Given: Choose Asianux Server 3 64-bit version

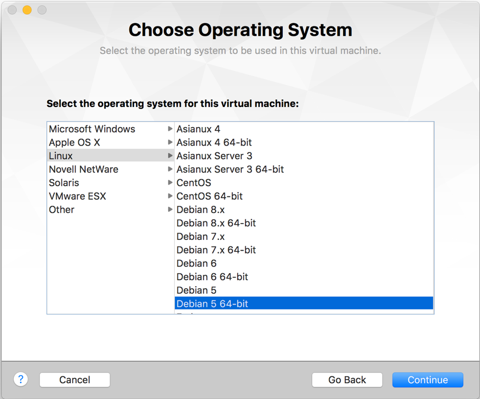Looking at the screenshot, I should (x=304, y=169).
